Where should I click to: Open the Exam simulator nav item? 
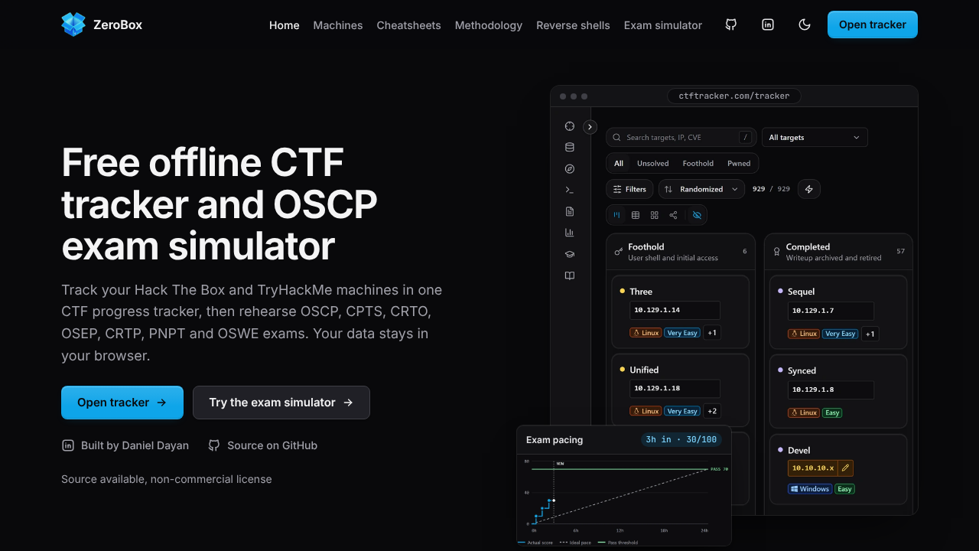pos(663,25)
